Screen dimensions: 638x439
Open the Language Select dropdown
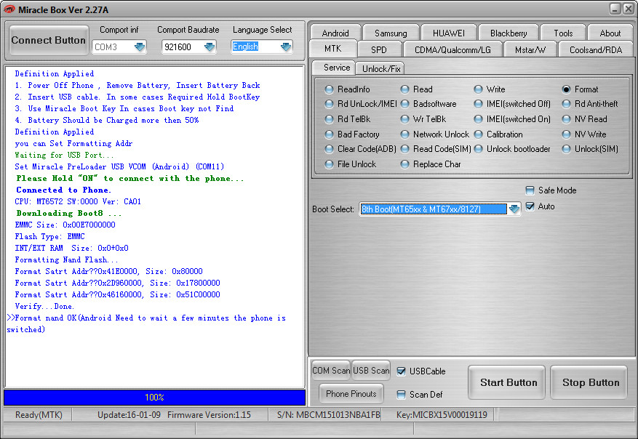[x=285, y=47]
